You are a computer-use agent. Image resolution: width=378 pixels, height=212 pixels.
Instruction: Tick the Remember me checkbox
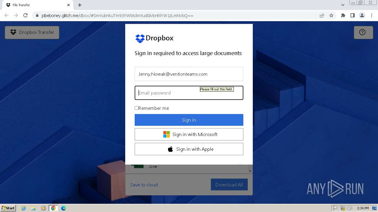[136, 108]
